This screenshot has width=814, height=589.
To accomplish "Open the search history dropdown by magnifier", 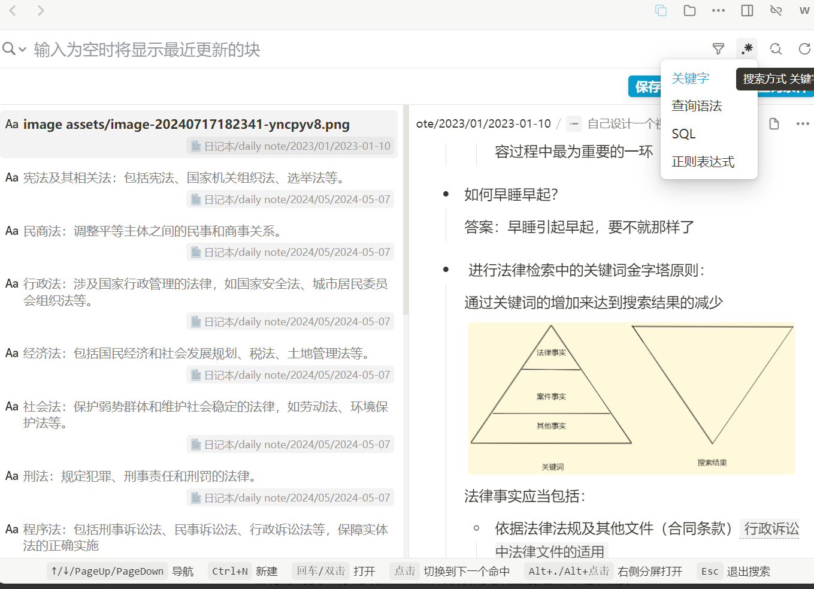I will click(x=14, y=49).
